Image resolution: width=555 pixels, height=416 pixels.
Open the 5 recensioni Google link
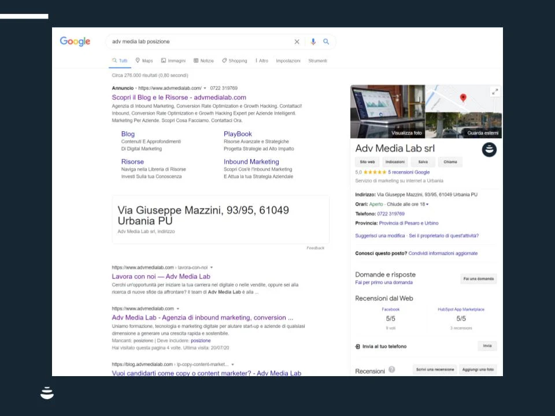[409, 172]
